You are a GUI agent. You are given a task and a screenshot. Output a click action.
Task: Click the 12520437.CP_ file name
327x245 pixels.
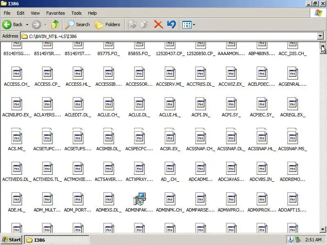click(170, 53)
